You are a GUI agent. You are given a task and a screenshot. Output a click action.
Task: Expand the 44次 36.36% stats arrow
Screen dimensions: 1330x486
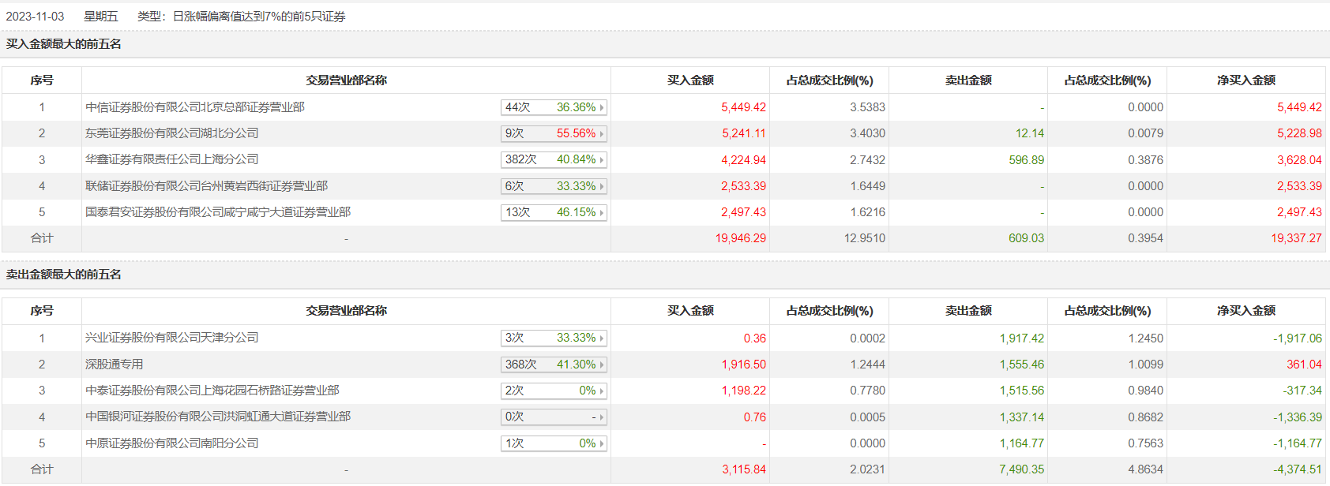pyautogui.click(x=602, y=107)
